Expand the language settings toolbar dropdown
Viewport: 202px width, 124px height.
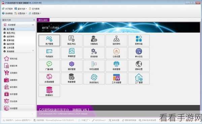pos(35,13)
